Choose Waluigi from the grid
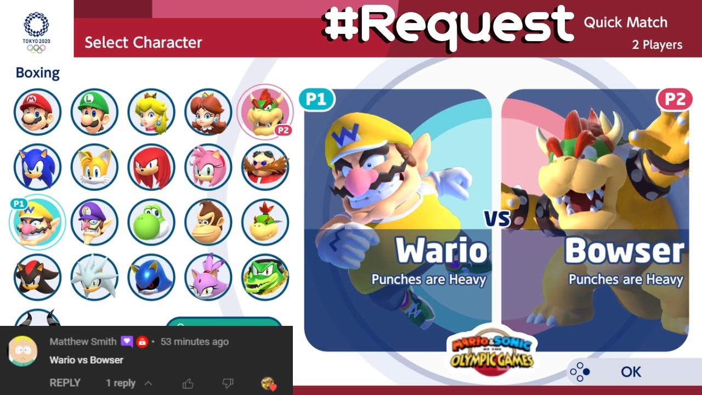Viewport: 702px width, 395px height. (94, 222)
